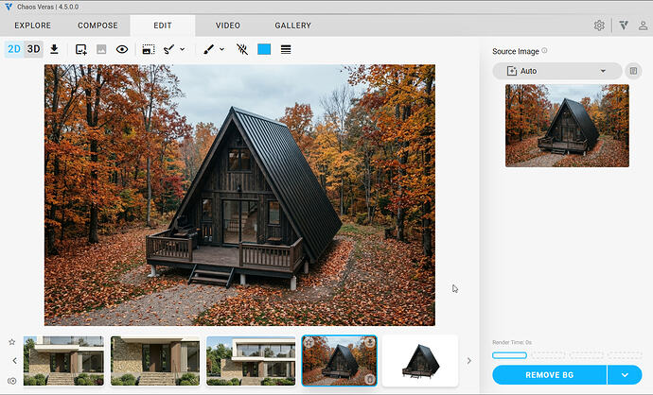Click the download image icon in toolbar
Screen dimensions: 653x395
pyautogui.click(x=54, y=49)
